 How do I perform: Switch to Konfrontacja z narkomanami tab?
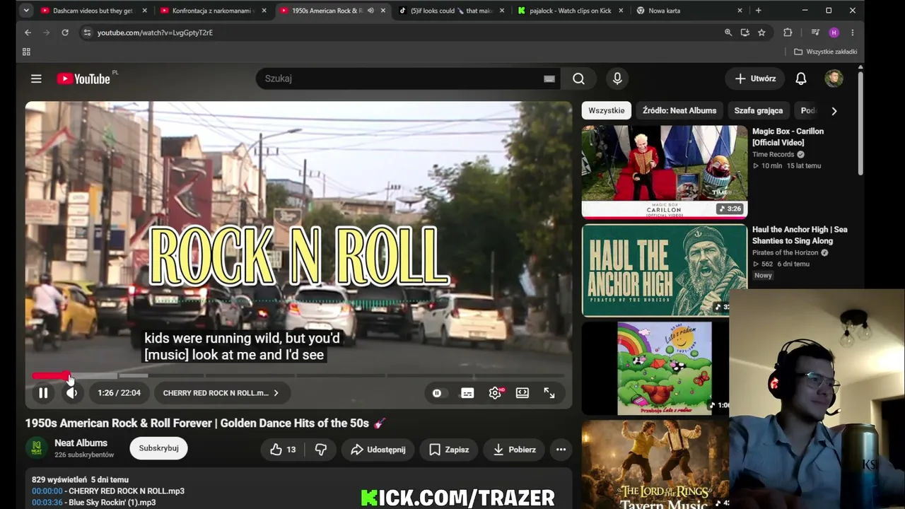(x=212, y=11)
